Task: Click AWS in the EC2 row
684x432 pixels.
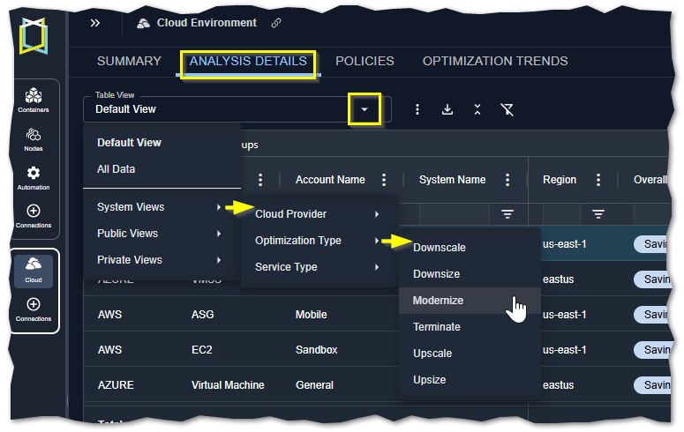Action: (x=109, y=350)
